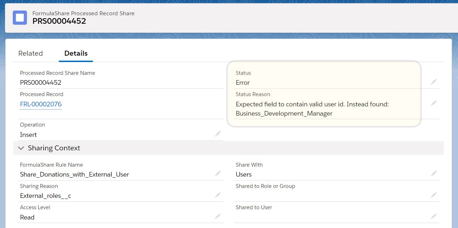
Task: Click the Read access level value
Action: click(27, 217)
